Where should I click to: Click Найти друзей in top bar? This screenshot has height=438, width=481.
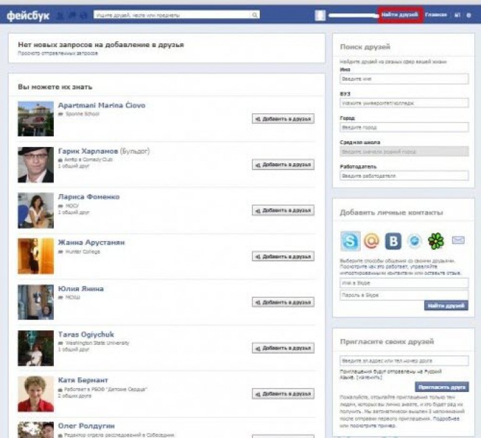click(400, 15)
